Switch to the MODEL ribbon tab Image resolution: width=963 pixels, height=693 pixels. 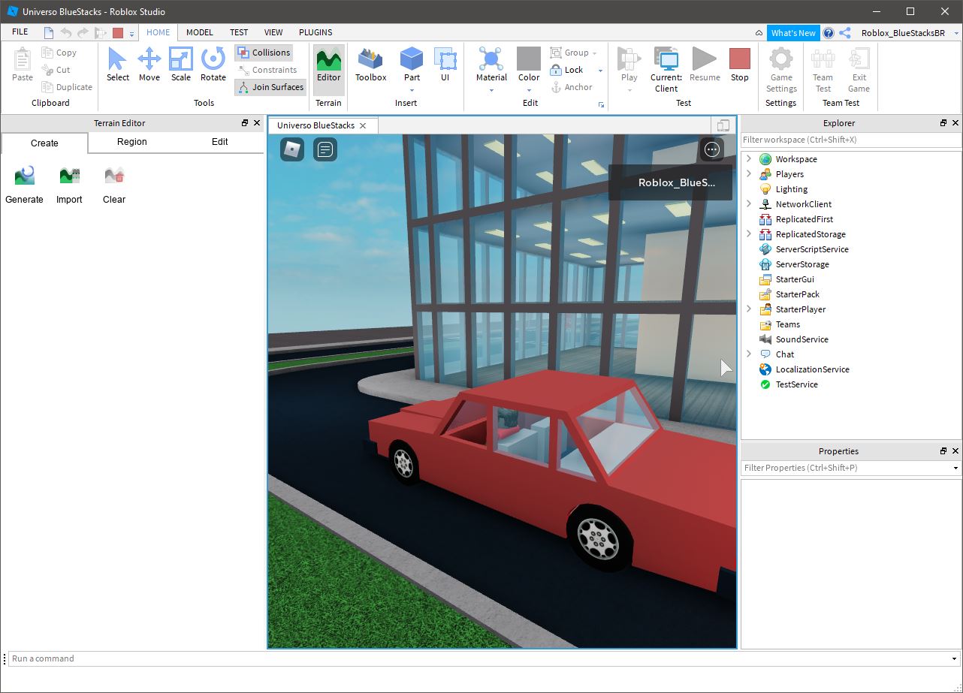(200, 32)
